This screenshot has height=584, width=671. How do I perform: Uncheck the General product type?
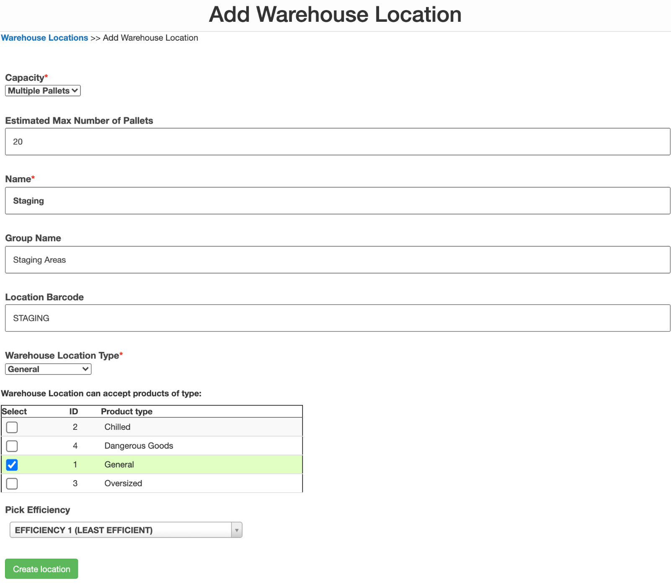pos(12,465)
